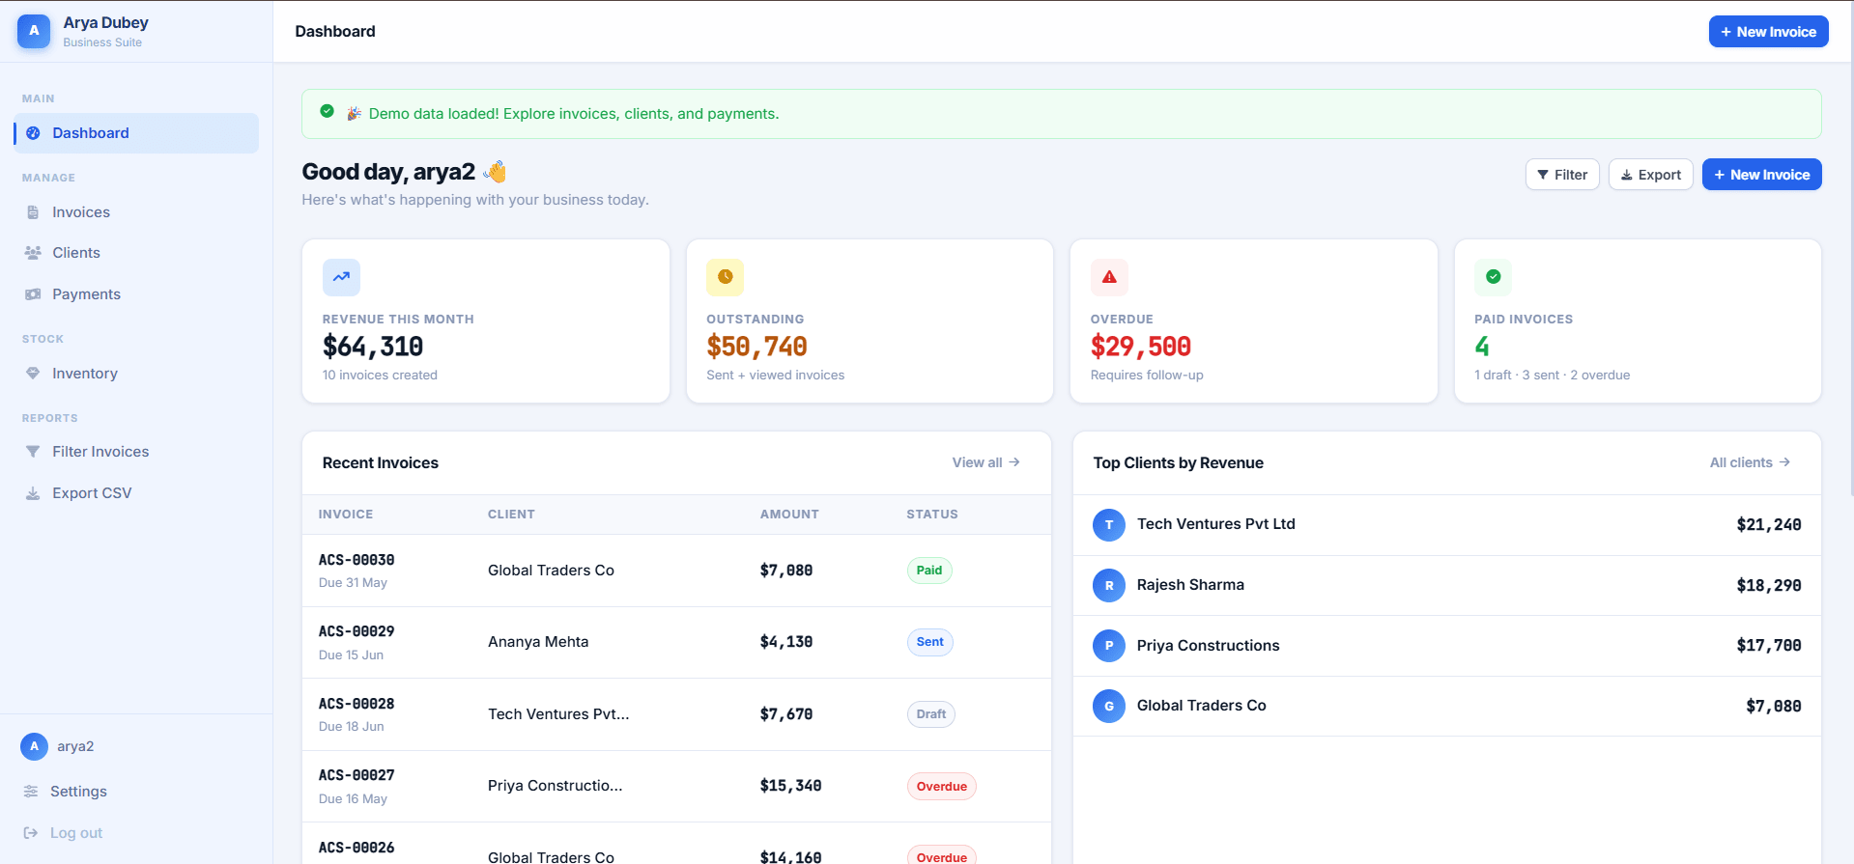
Task: Open Filter Invoices report
Action: pyautogui.click(x=136, y=452)
